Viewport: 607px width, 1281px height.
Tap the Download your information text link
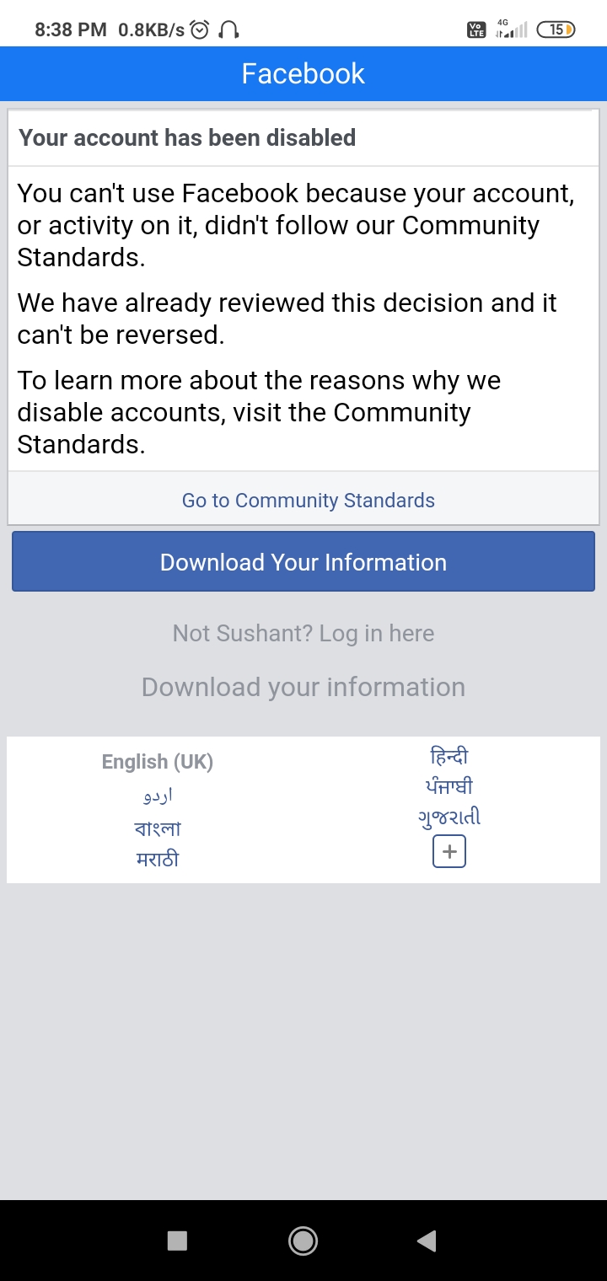(303, 687)
